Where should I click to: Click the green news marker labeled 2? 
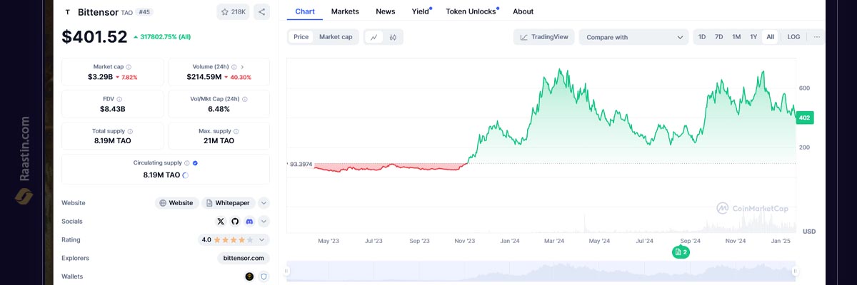point(681,252)
